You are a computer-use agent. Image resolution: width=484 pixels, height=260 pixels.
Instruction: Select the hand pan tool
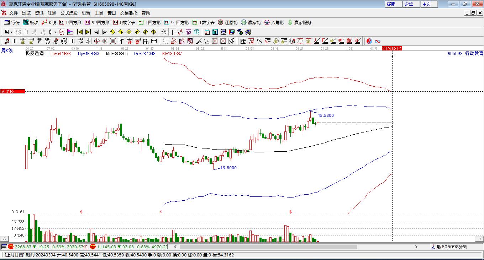(164, 32)
